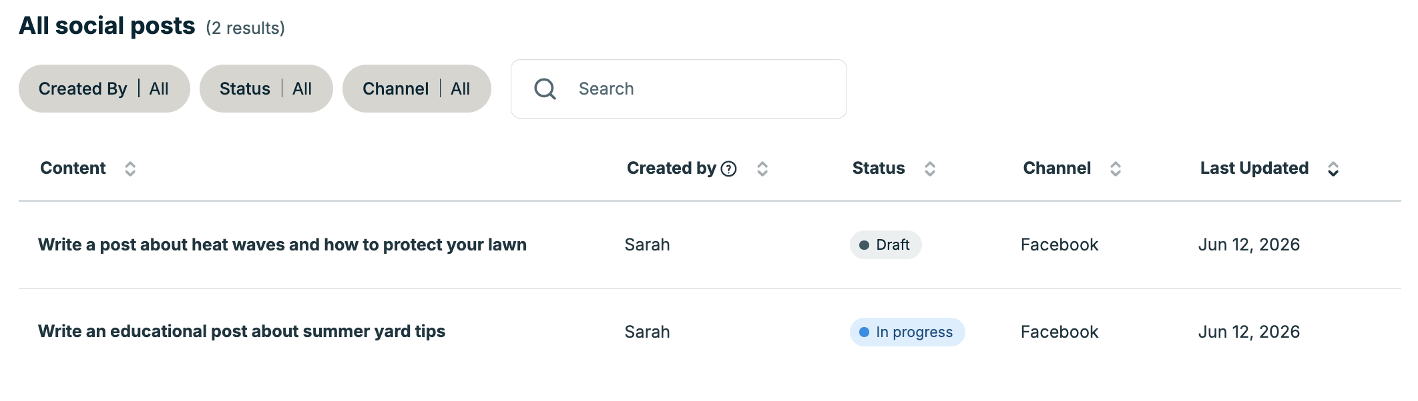This screenshot has width=1418, height=401.
Task: Select Facebook in the In progress row
Action: point(1059,332)
